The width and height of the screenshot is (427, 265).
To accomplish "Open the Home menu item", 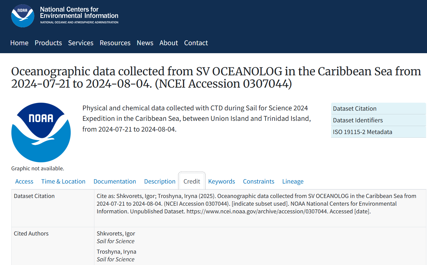I will [19, 43].
